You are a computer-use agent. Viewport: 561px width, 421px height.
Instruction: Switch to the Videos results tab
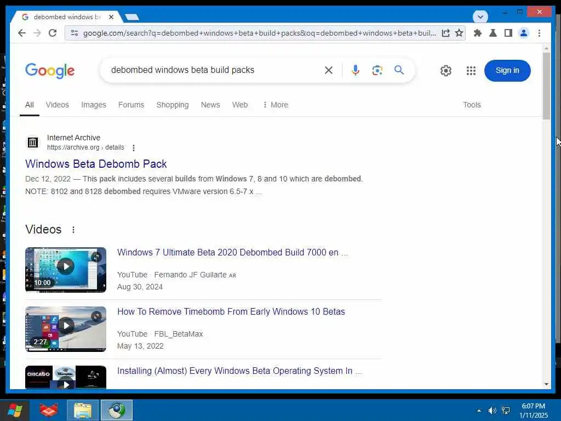click(x=57, y=105)
